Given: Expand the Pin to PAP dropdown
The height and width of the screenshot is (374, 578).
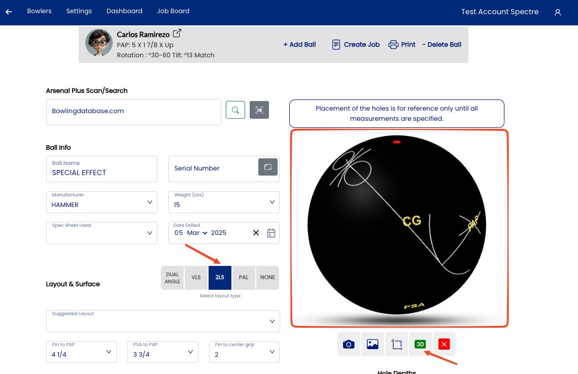Looking at the screenshot, I should pos(109,351).
